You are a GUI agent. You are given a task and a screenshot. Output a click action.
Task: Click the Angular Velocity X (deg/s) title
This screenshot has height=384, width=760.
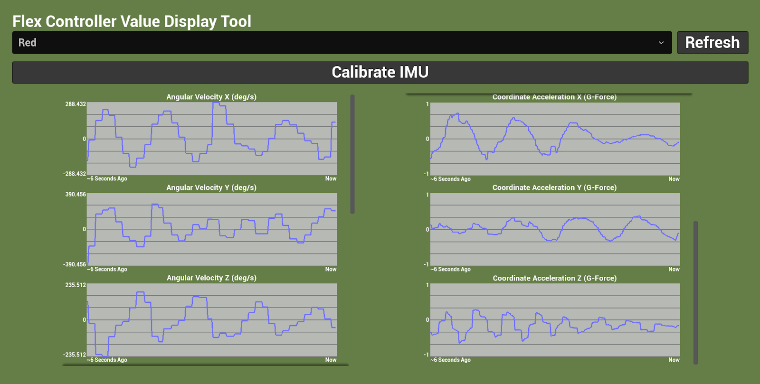(211, 97)
